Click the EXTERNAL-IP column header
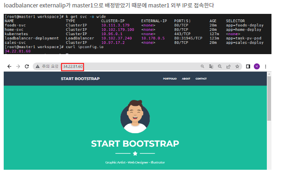This screenshot has width=290, height=179. pos(154,21)
